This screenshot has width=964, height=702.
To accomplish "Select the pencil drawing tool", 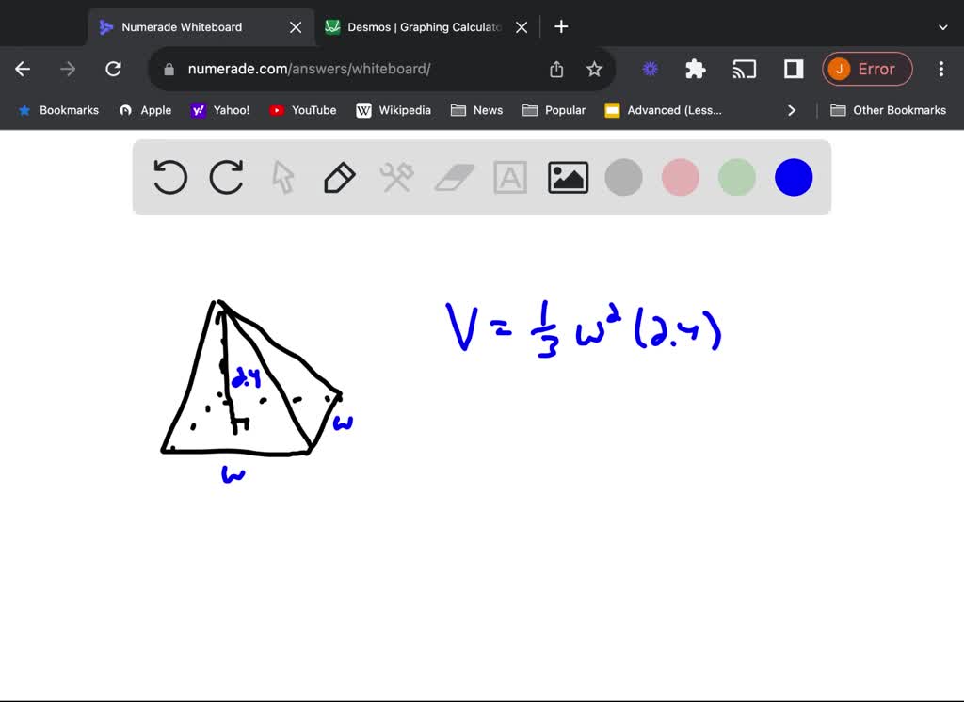I will [x=339, y=177].
